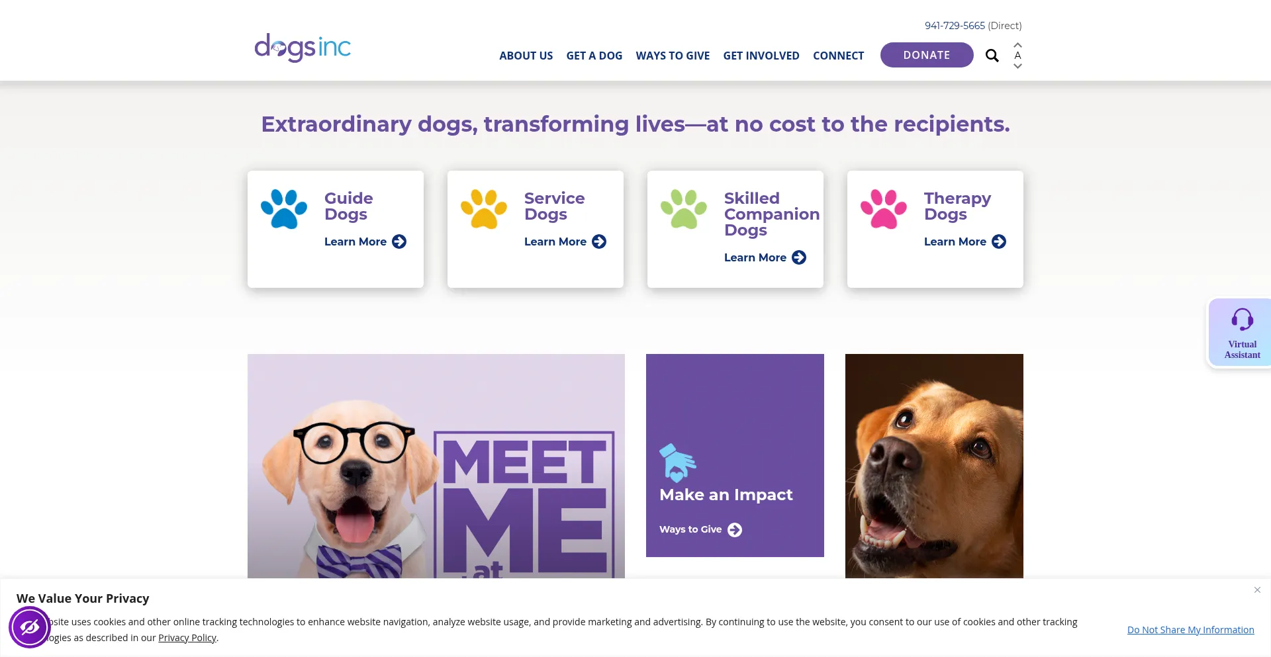Toggle the accessibility eye button
This screenshot has height=657, width=1271.
tap(30, 627)
